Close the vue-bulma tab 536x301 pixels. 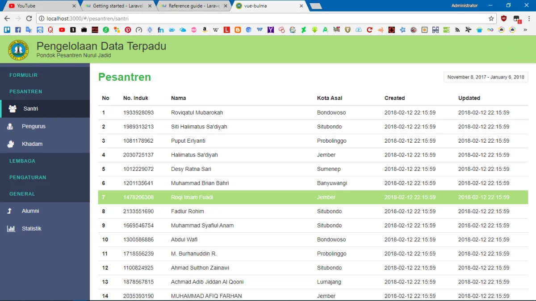tap(301, 6)
